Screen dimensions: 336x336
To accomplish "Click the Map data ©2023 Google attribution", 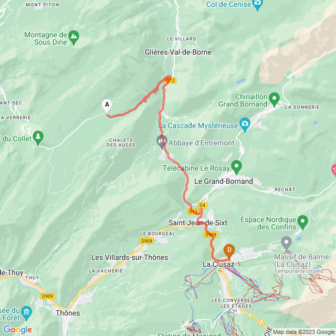I will coord(303,332).
